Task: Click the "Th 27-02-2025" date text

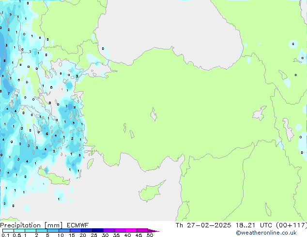Action: [x=203, y=225]
